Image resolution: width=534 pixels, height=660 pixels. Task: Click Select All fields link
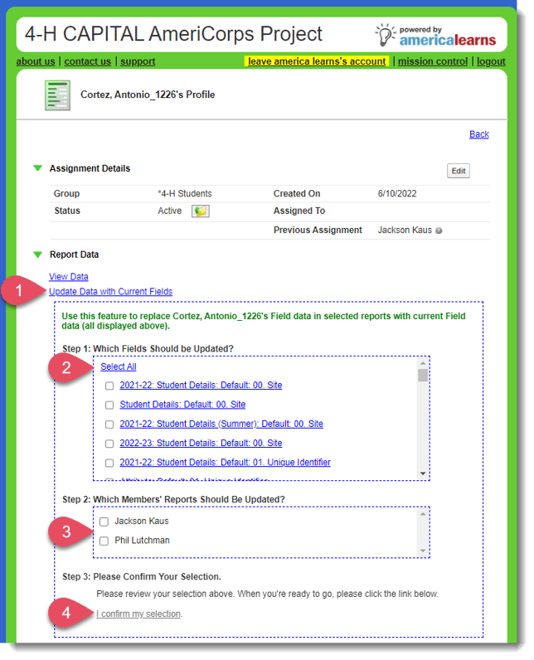pyautogui.click(x=119, y=366)
